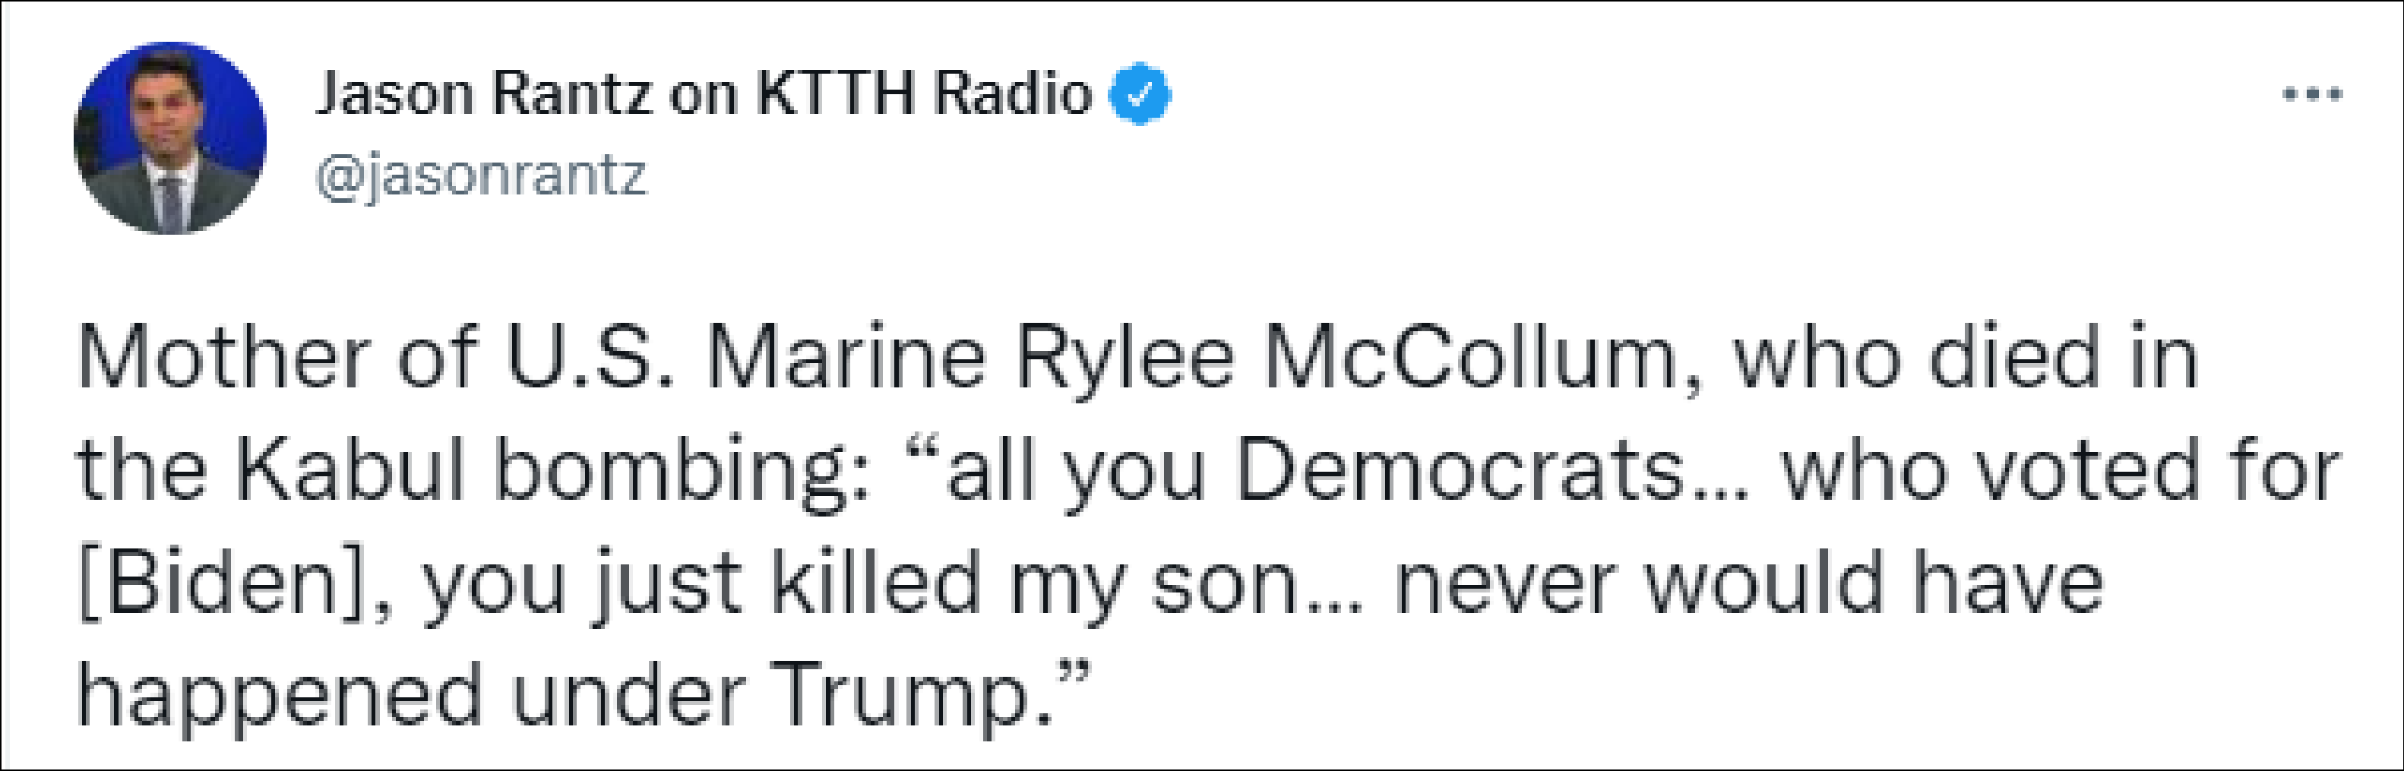Open Jason Rantz's profile picture
The image size is (2404, 771).
click(x=170, y=138)
